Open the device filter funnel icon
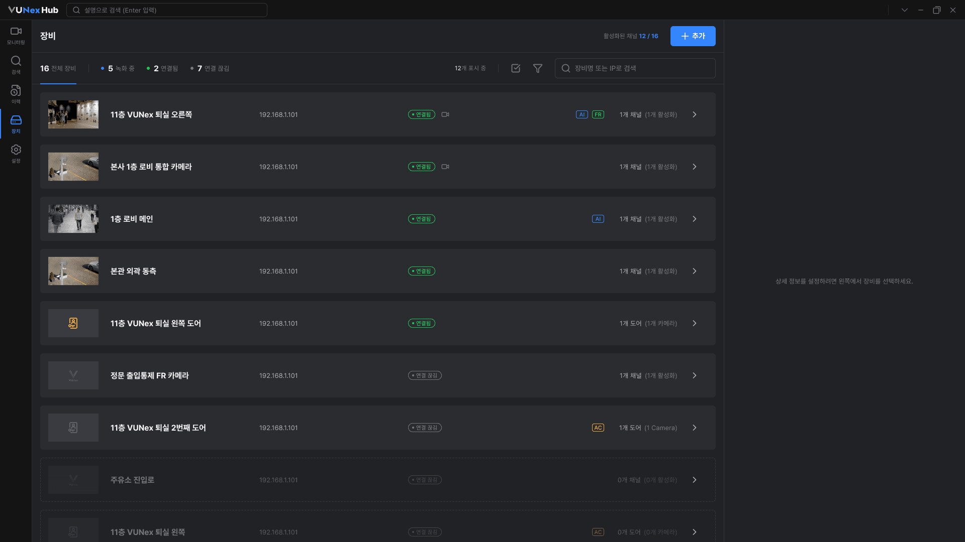This screenshot has height=542, width=965. (538, 68)
